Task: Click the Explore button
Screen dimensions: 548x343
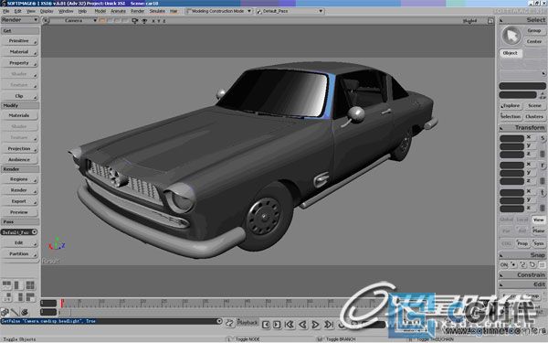Action: coord(511,105)
